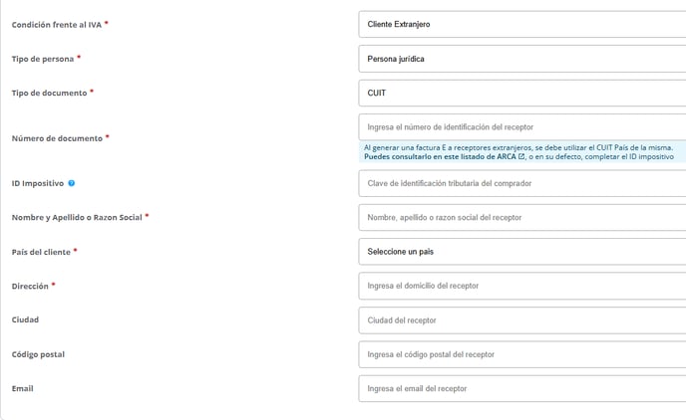Image resolution: width=686 pixels, height=420 pixels.
Task: Click the 'Tipo de persona' label
Action: (x=42, y=59)
